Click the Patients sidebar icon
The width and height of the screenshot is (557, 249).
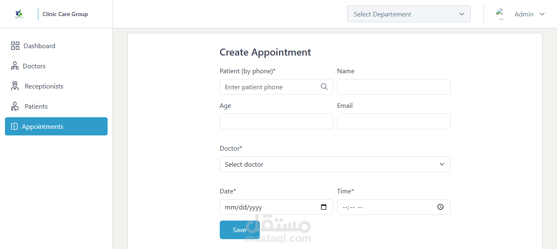pyautogui.click(x=15, y=106)
